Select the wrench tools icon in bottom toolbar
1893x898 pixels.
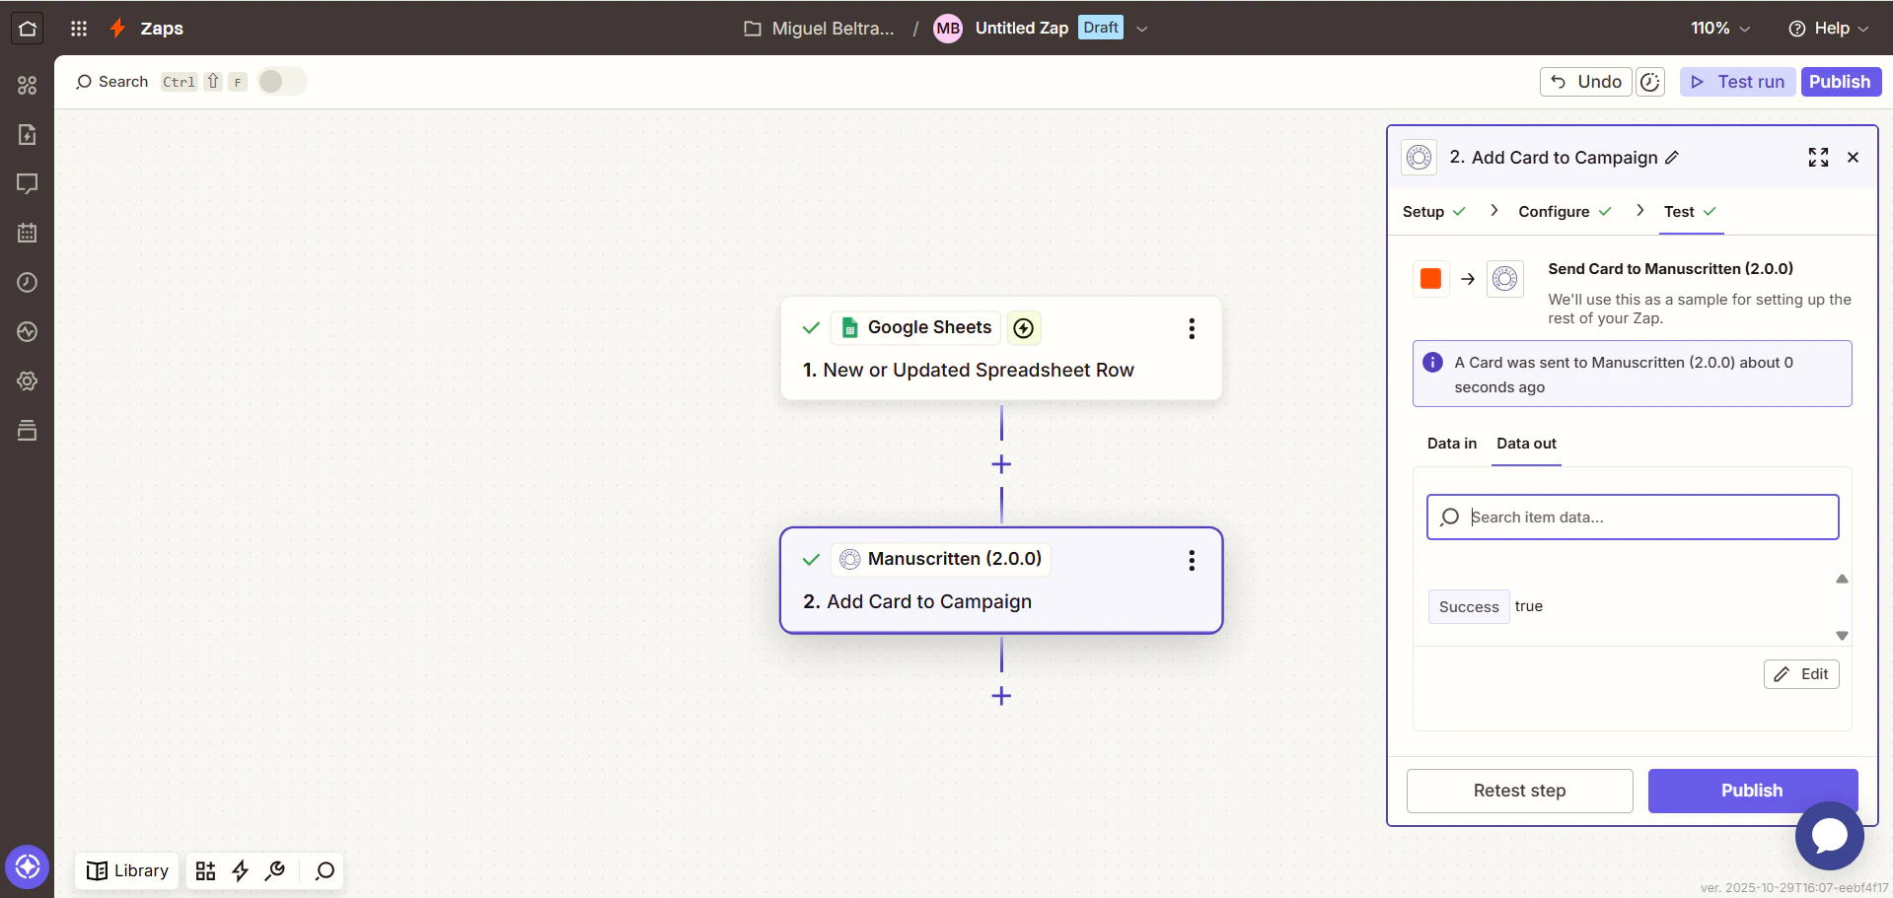click(x=274, y=870)
